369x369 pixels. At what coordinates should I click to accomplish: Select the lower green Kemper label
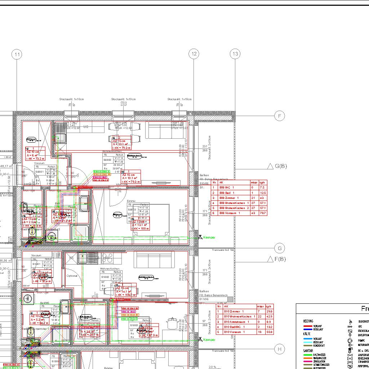pos(209,340)
